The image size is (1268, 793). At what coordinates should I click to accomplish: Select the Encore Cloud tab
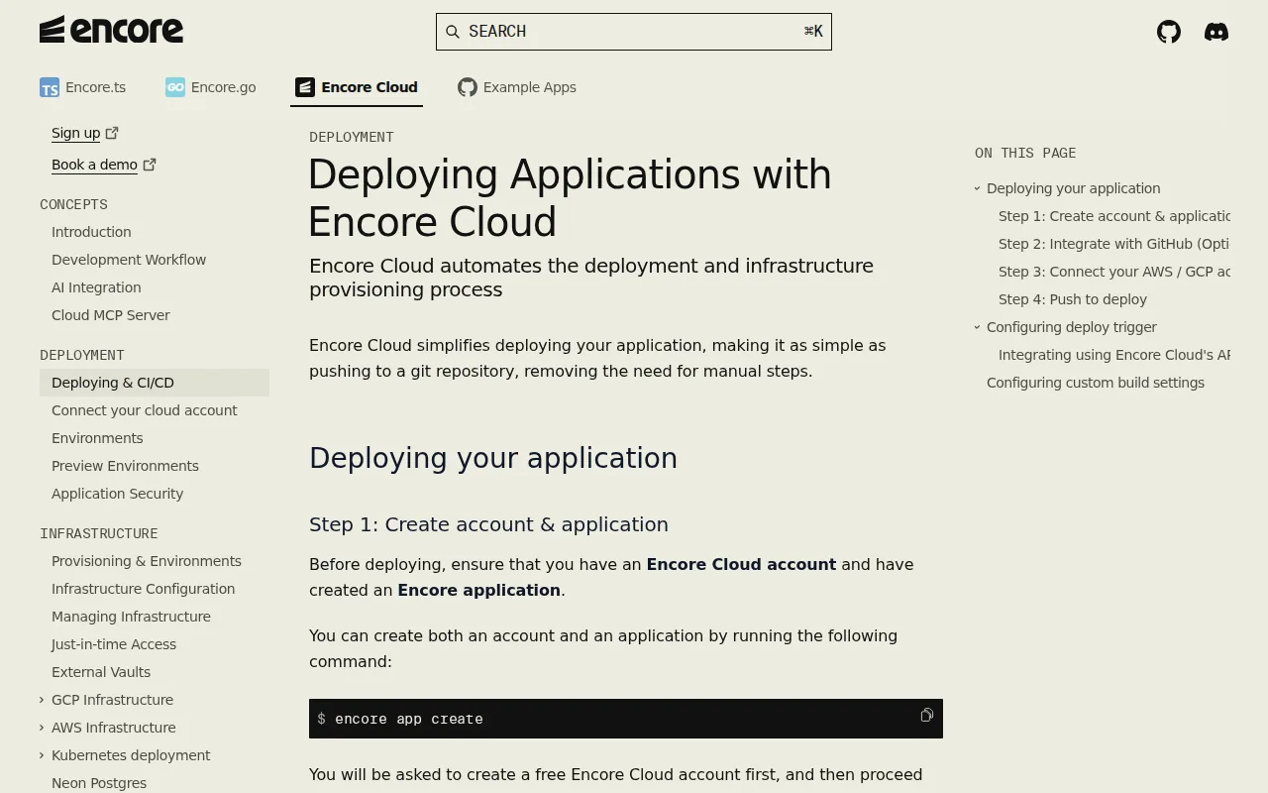(357, 87)
